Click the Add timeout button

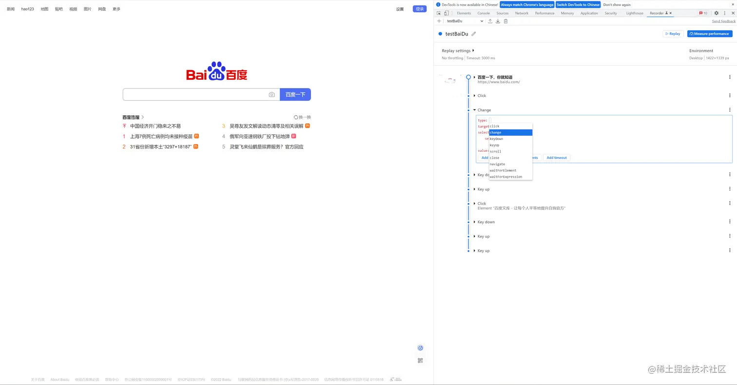557,158
